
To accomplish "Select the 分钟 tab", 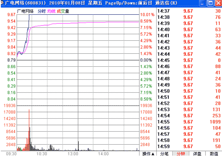I will (x=180, y=153).
